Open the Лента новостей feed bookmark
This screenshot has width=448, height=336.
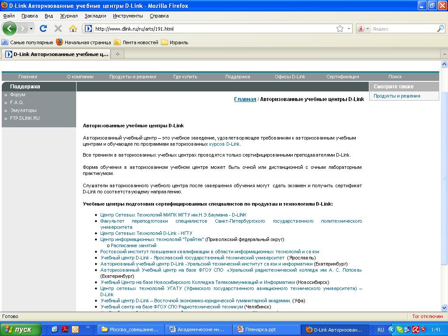tap(136, 42)
